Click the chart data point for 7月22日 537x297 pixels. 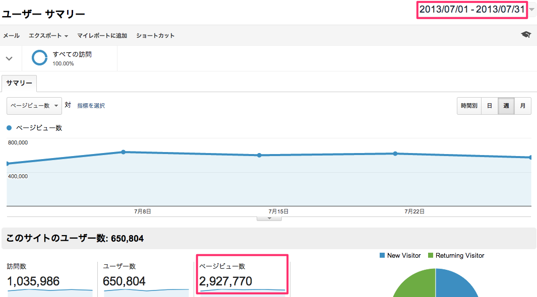(x=395, y=154)
